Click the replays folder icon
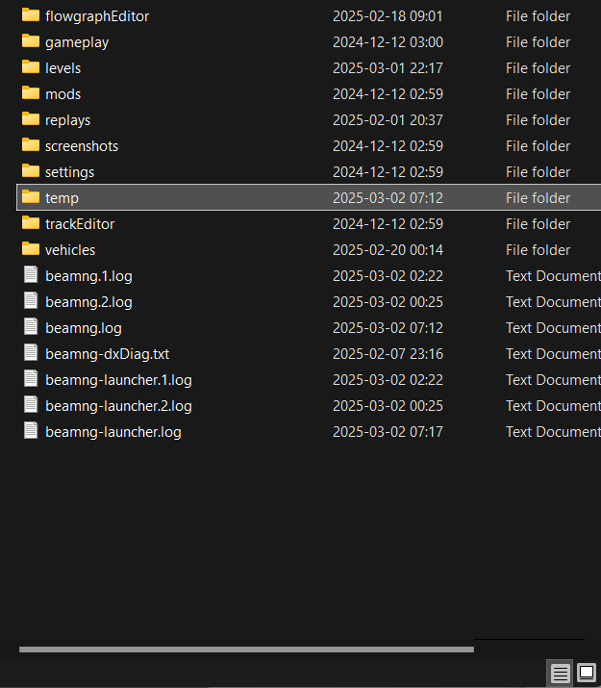Image resolution: width=601 pixels, height=688 pixels. (31, 119)
